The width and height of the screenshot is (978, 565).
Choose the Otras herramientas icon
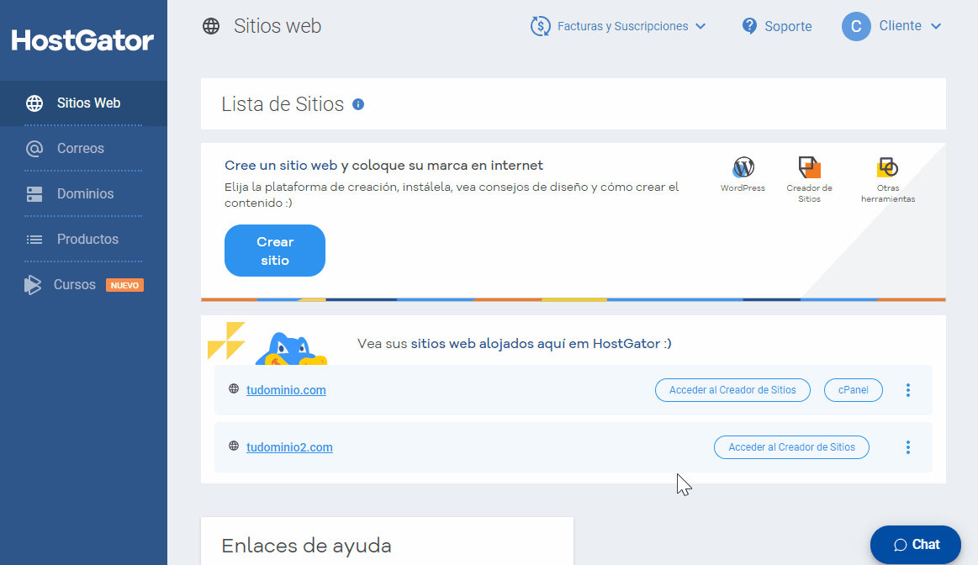887,167
